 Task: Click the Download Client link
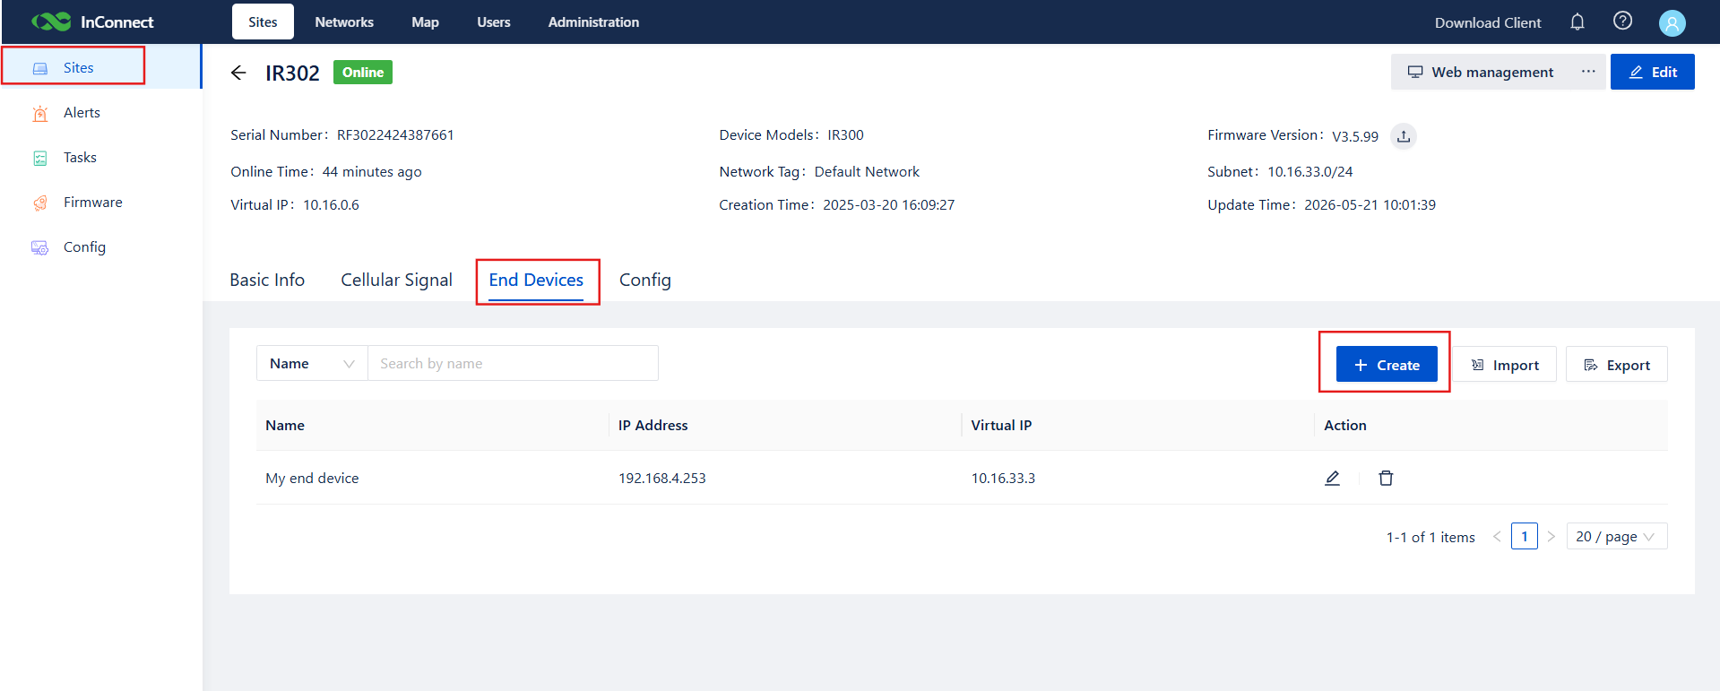tap(1488, 22)
